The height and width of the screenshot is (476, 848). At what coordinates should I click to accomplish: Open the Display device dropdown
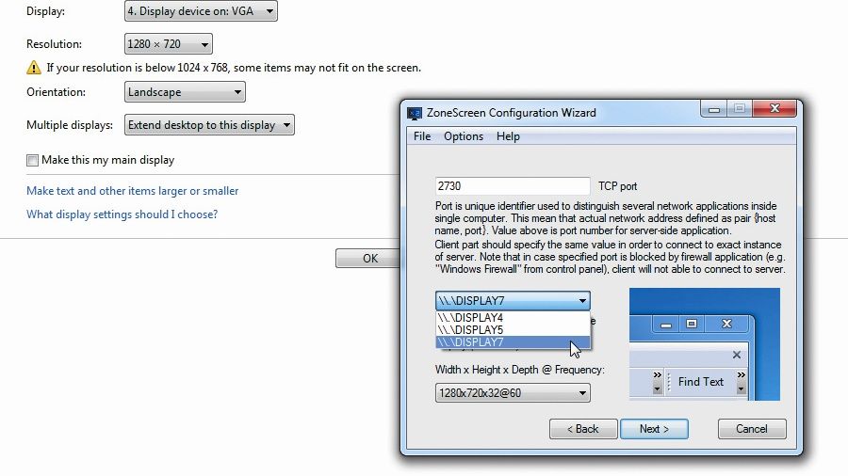click(x=202, y=10)
